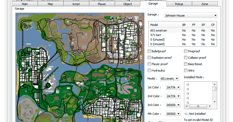Select the 601 swatvan row
This screenshot has width=233, height=122.
click(183, 30)
